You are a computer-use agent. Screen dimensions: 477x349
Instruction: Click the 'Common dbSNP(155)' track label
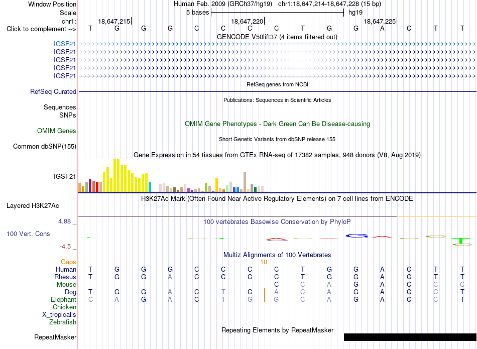[x=44, y=146]
